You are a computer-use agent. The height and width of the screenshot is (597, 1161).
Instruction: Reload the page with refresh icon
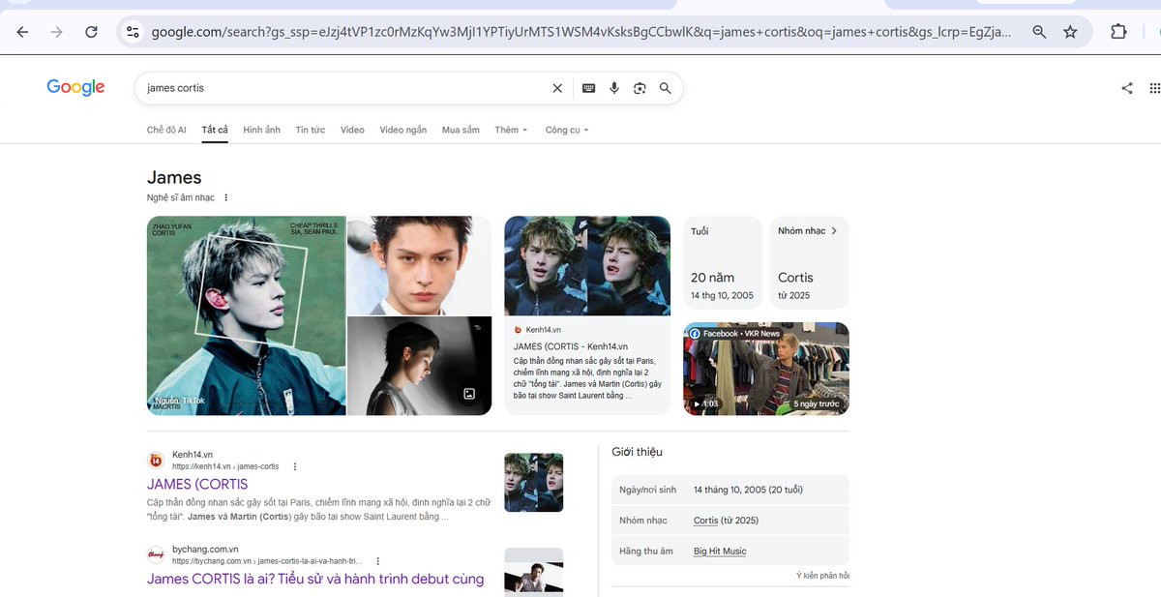(91, 32)
